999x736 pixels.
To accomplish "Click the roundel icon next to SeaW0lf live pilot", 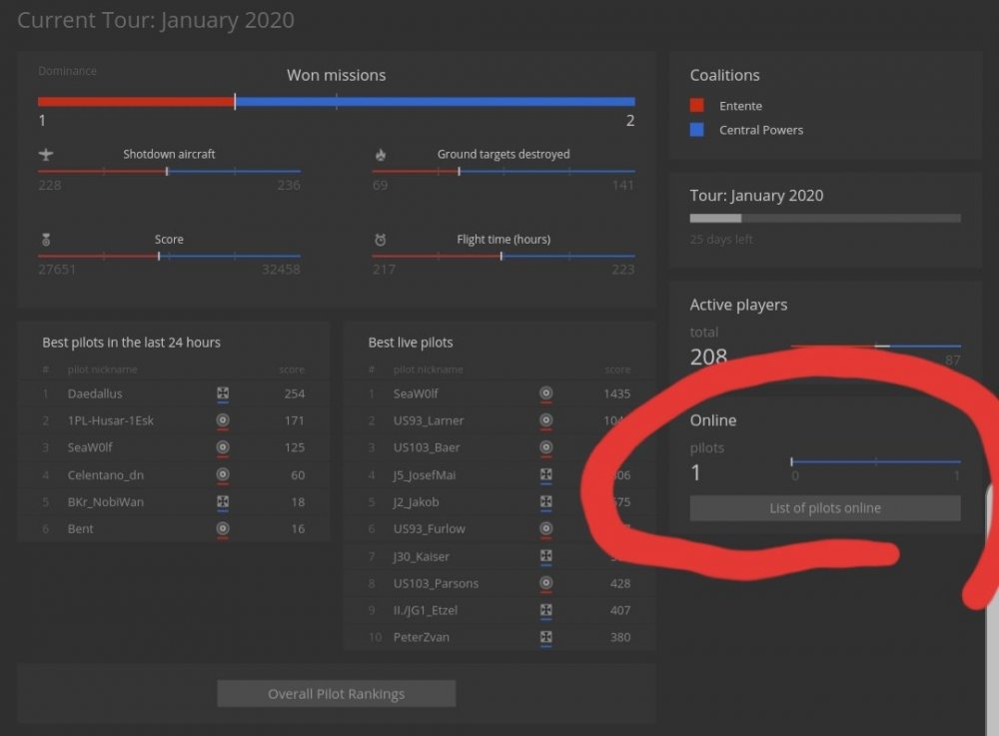I will (546, 393).
